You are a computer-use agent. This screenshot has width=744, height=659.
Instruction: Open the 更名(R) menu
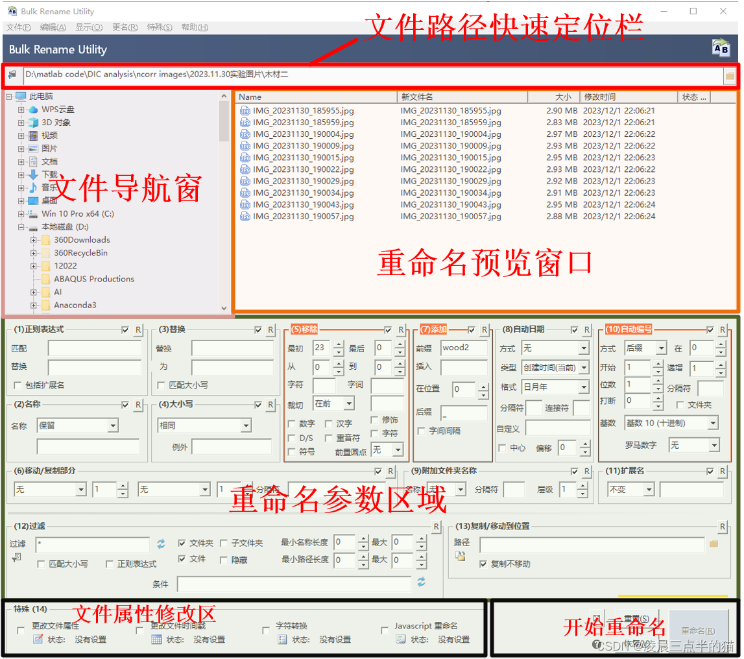[x=125, y=27]
